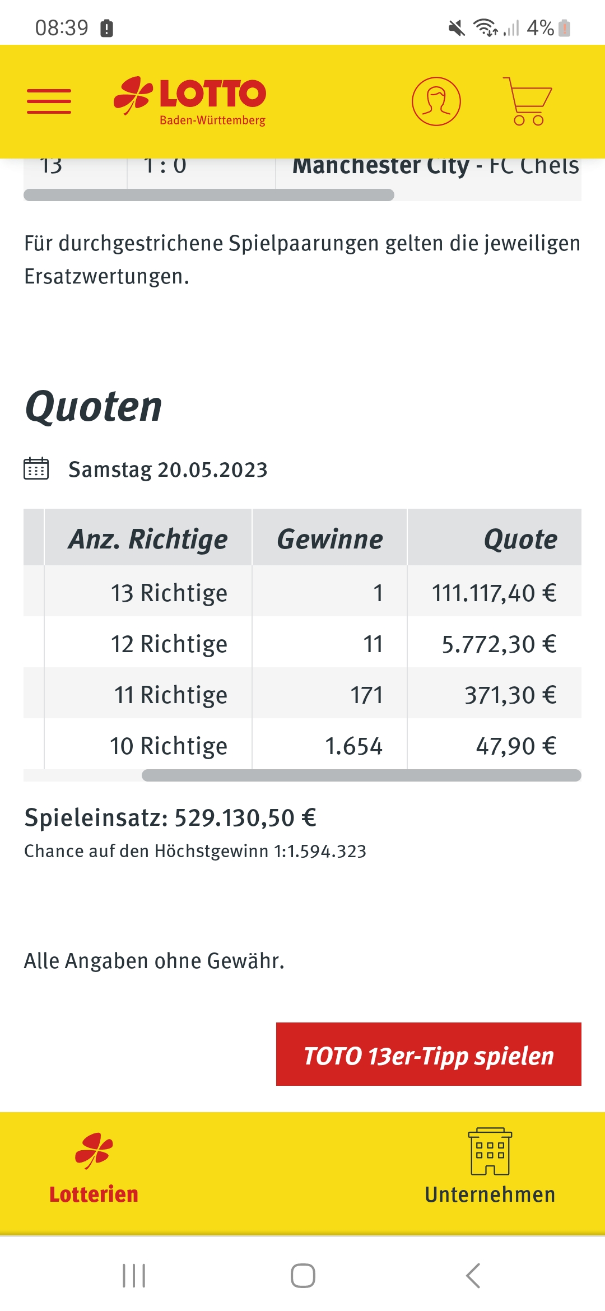Select the Lotterien tab label

pos(94,1194)
